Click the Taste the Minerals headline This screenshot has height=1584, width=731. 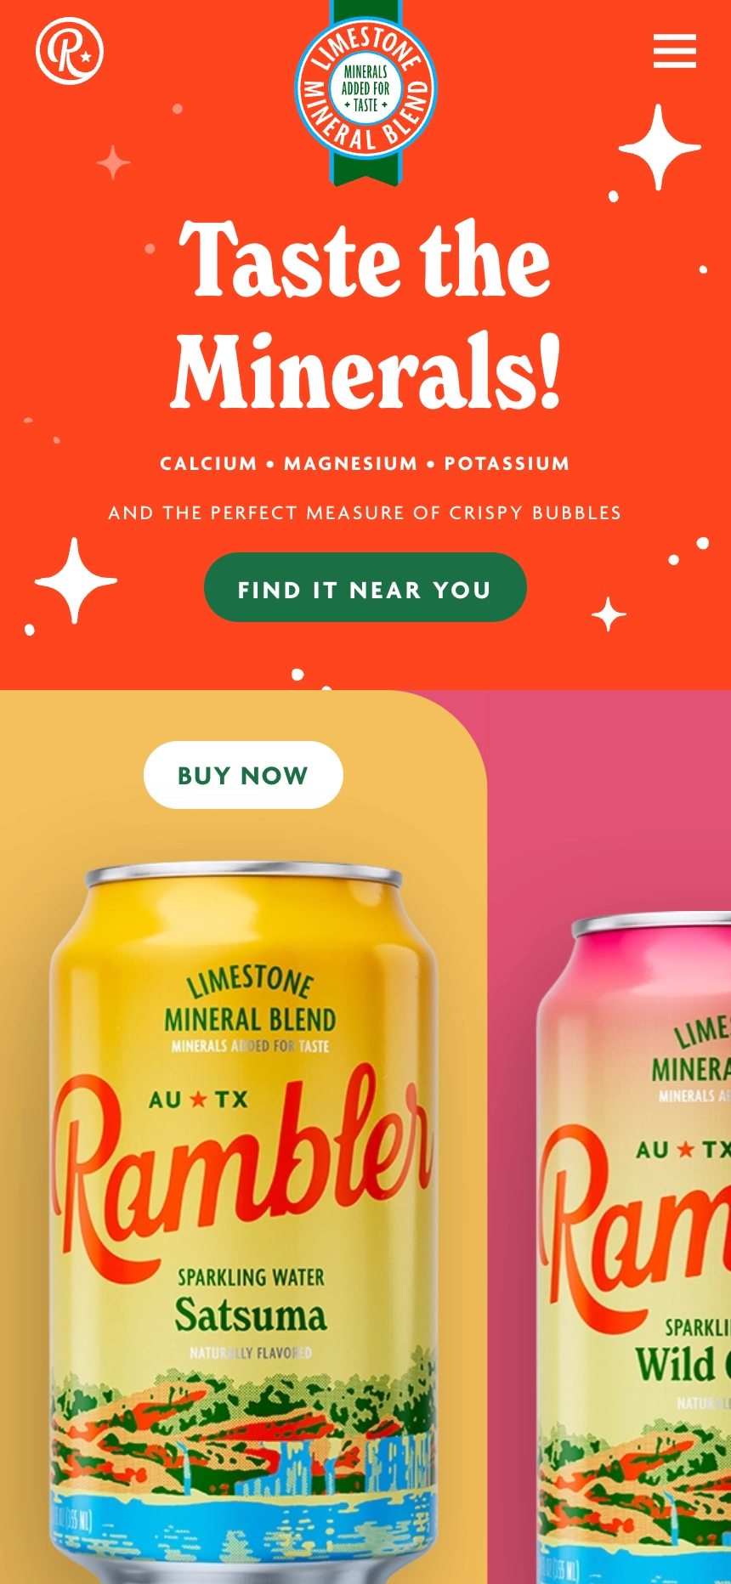(x=365, y=314)
